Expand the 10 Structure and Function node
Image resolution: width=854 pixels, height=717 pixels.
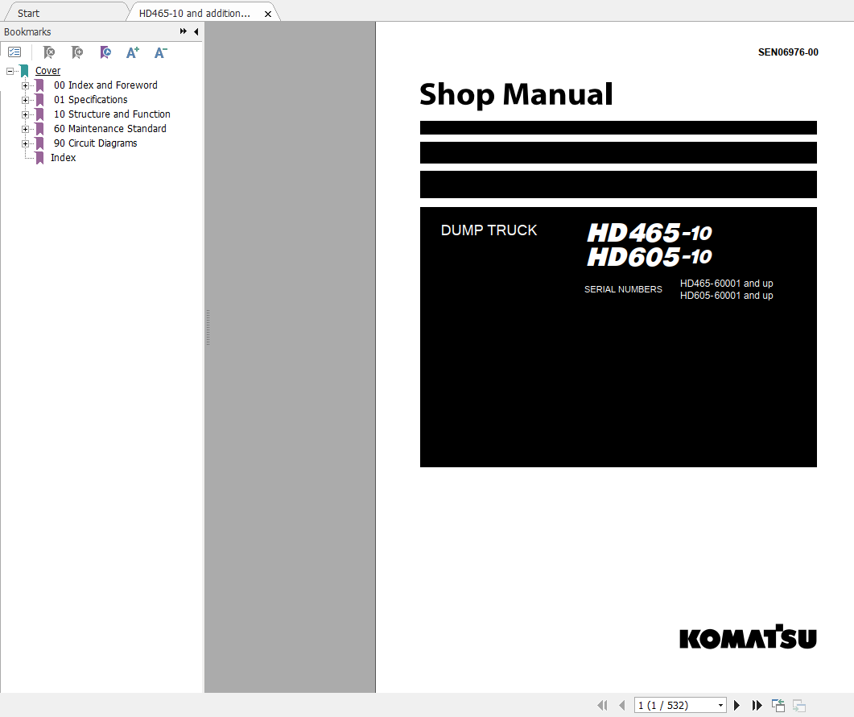point(25,114)
